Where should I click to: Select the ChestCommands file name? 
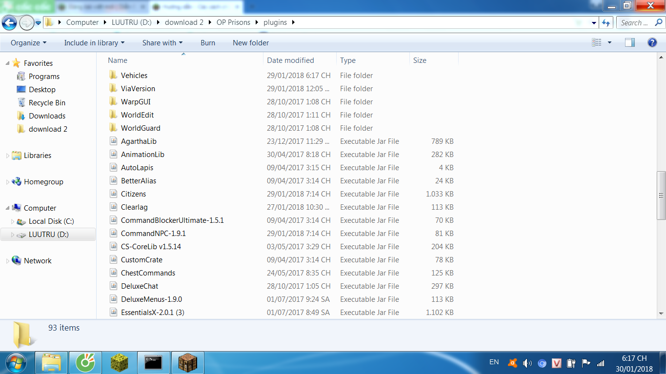pyautogui.click(x=148, y=273)
